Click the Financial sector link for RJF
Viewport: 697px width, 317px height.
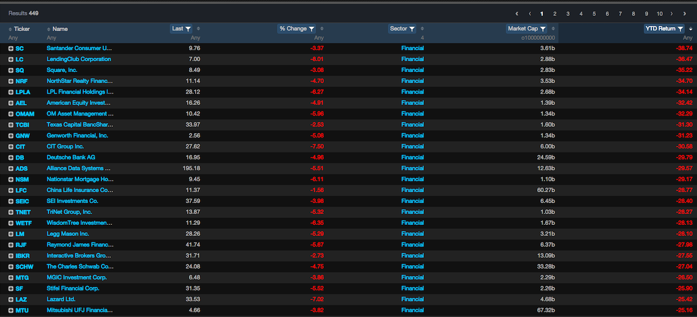pyautogui.click(x=413, y=244)
